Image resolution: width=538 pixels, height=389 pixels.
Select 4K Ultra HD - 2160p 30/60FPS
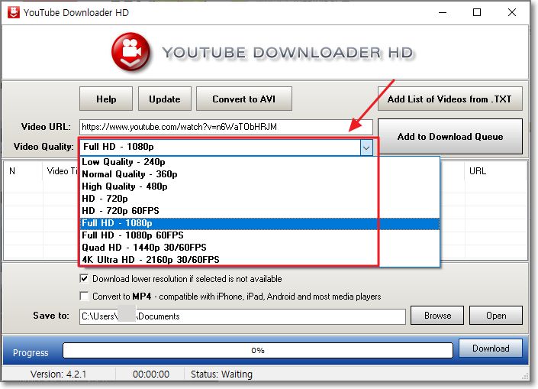pyautogui.click(x=259, y=260)
